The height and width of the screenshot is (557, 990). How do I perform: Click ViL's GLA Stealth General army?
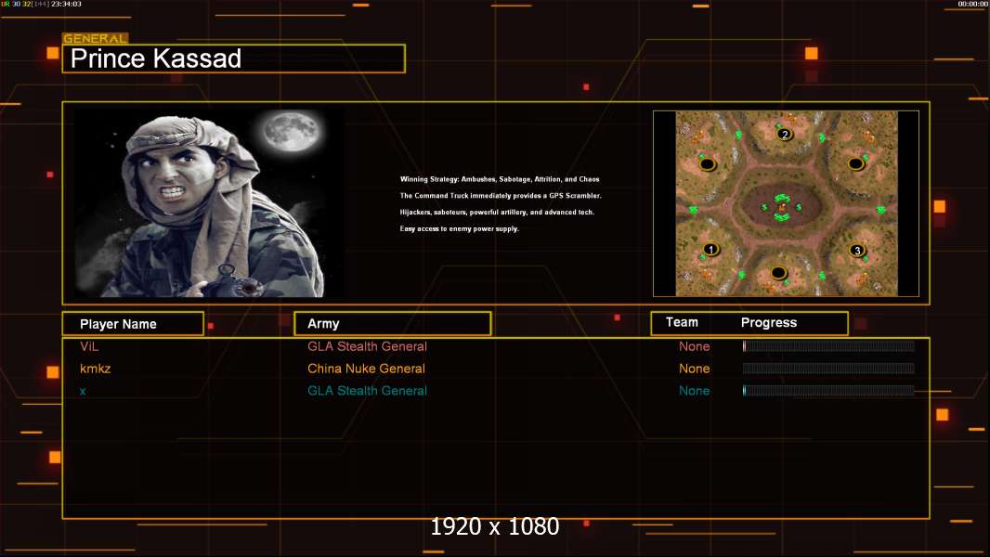pos(367,346)
